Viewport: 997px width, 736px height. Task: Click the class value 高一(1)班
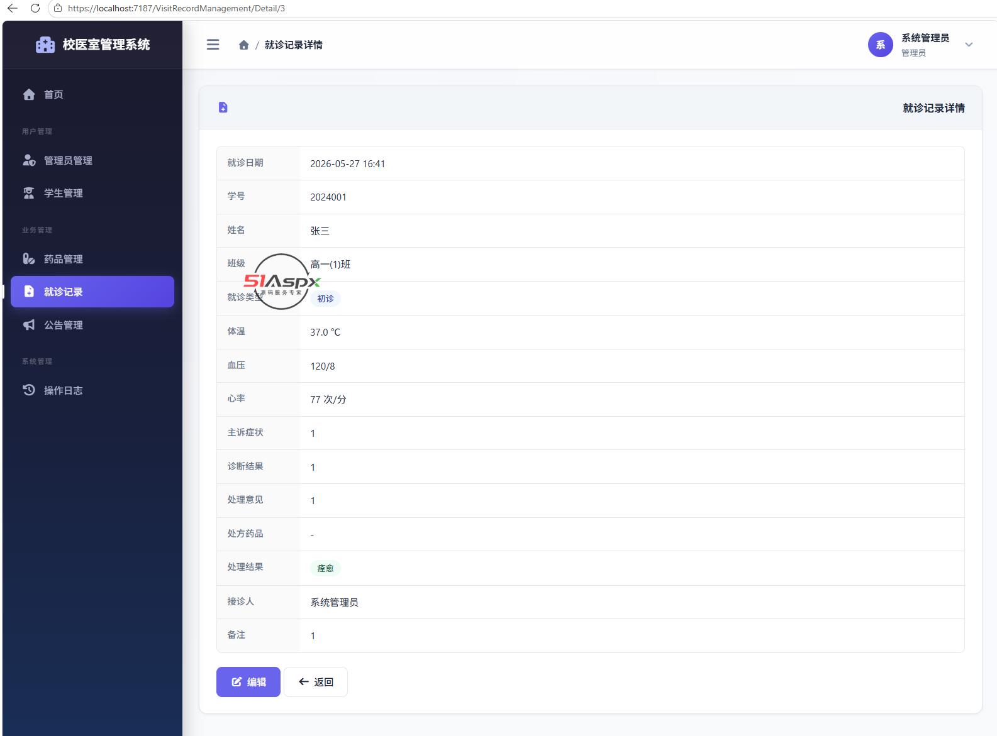click(330, 265)
